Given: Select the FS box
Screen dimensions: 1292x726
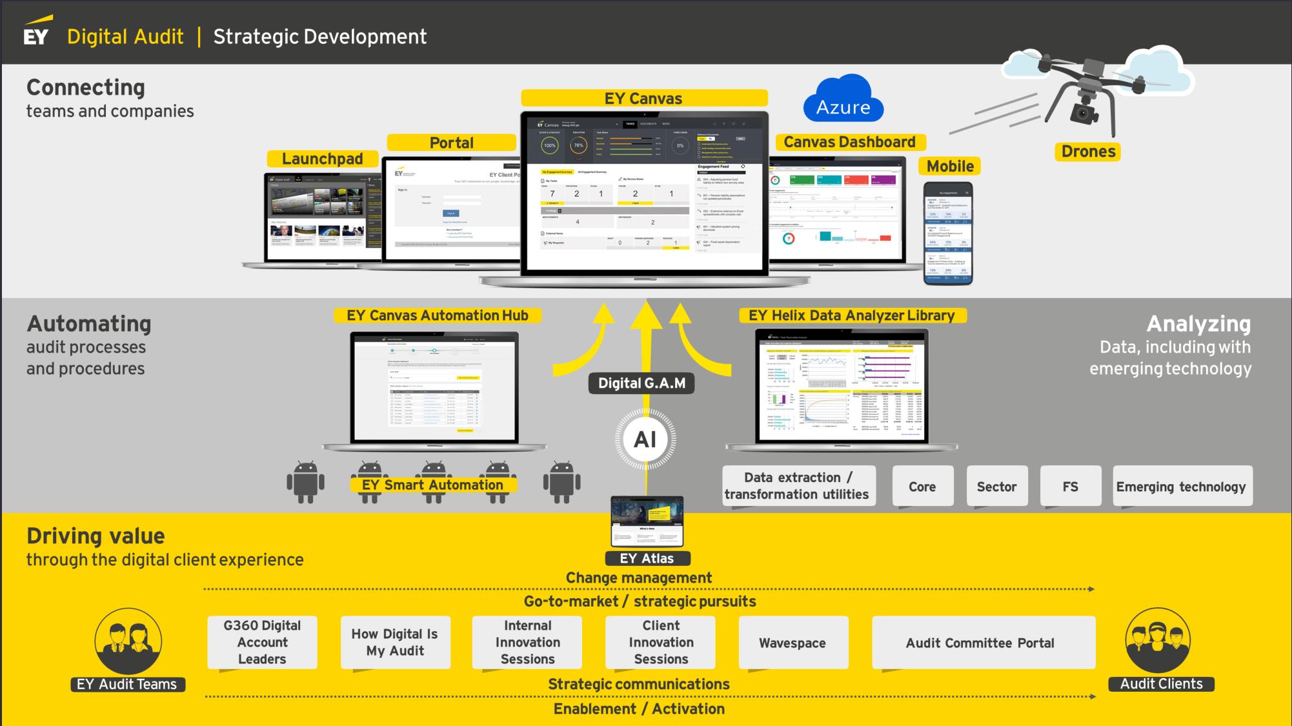Looking at the screenshot, I should pyautogui.click(x=1071, y=486).
